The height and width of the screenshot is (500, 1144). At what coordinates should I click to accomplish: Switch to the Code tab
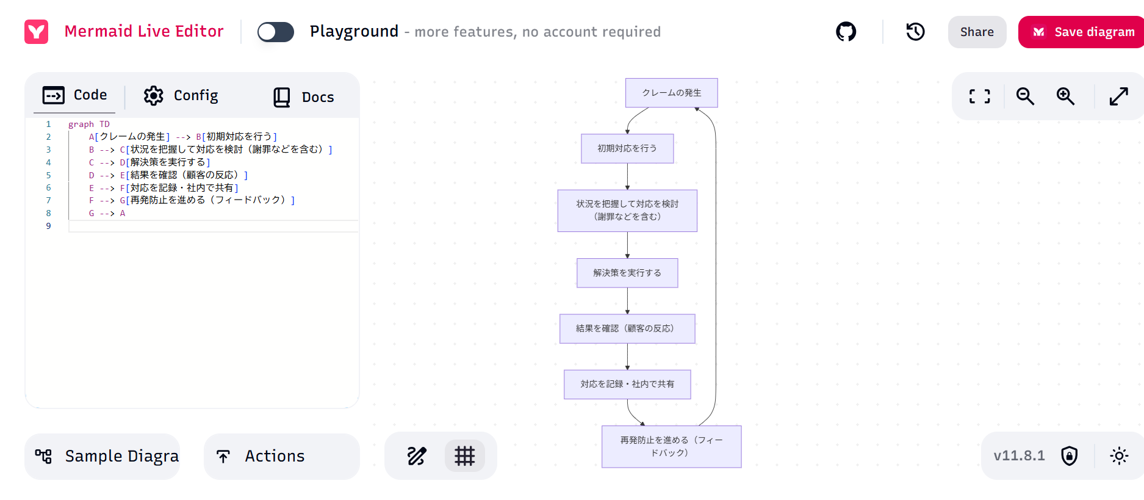point(75,95)
